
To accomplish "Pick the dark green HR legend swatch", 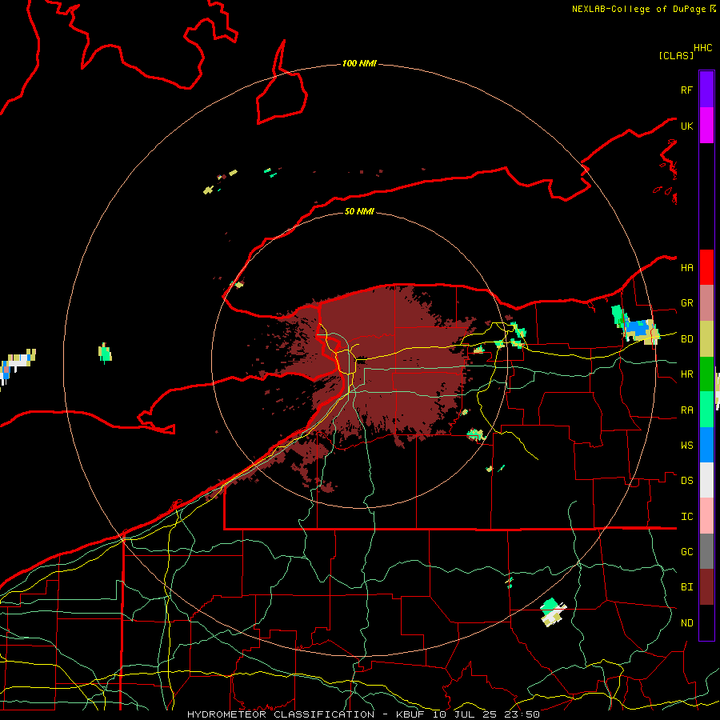I will (706, 374).
